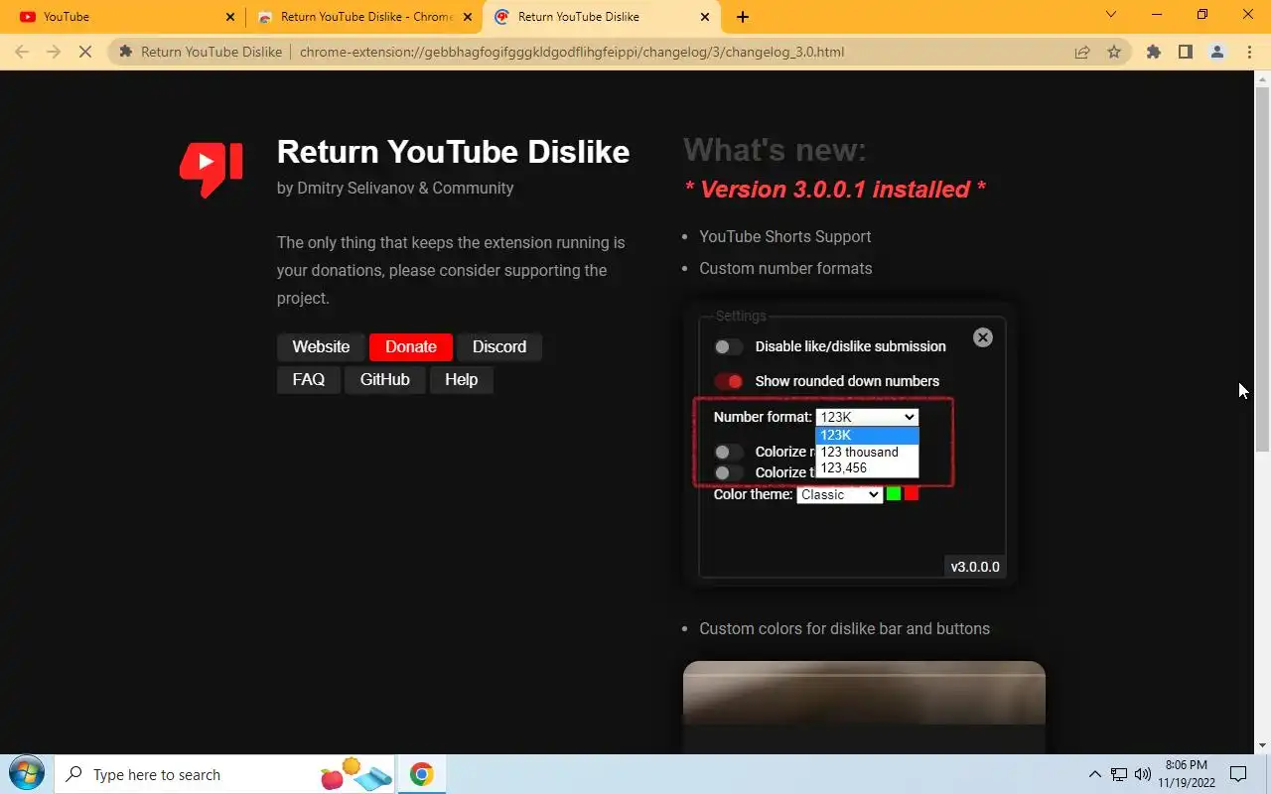The image size is (1271, 794).
Task: Open the FAQ button
Action: point(309,379)
